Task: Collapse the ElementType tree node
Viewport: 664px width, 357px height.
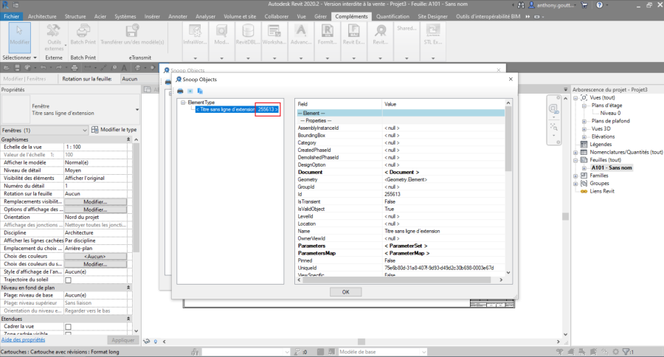Action: tap(182, 103)
